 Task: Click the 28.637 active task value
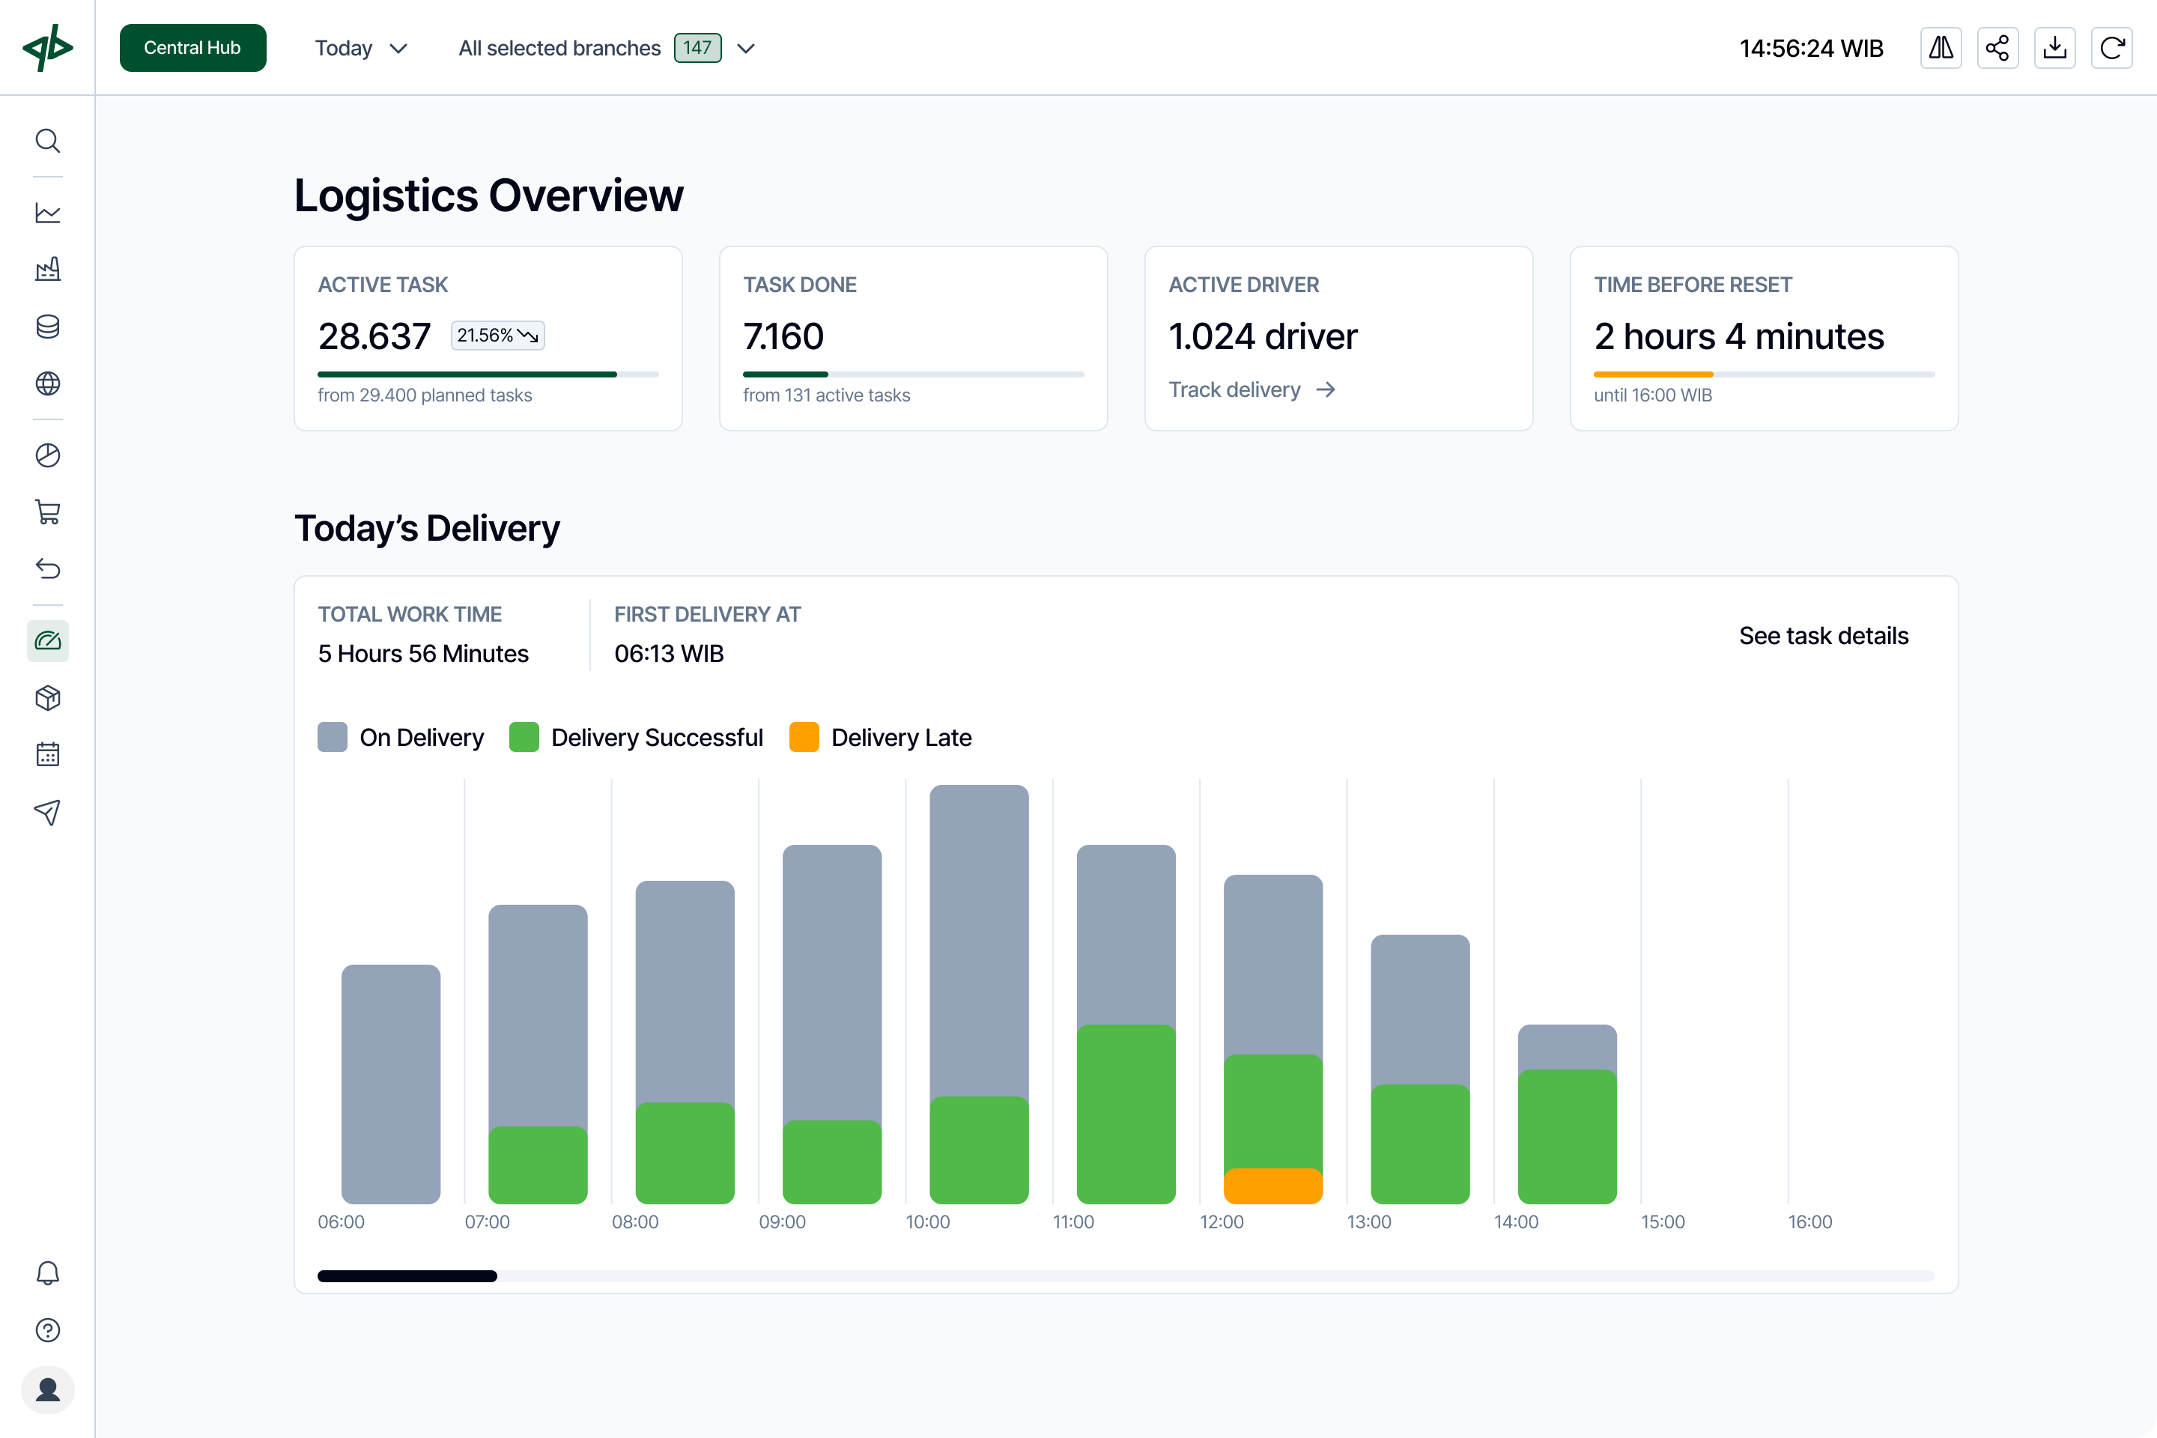(x=374, y=336)
